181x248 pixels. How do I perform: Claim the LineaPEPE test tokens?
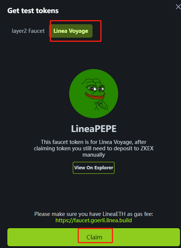click(x=94, y=237)
